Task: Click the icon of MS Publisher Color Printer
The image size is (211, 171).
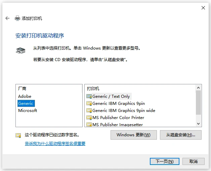Action: tap(89, 118)
